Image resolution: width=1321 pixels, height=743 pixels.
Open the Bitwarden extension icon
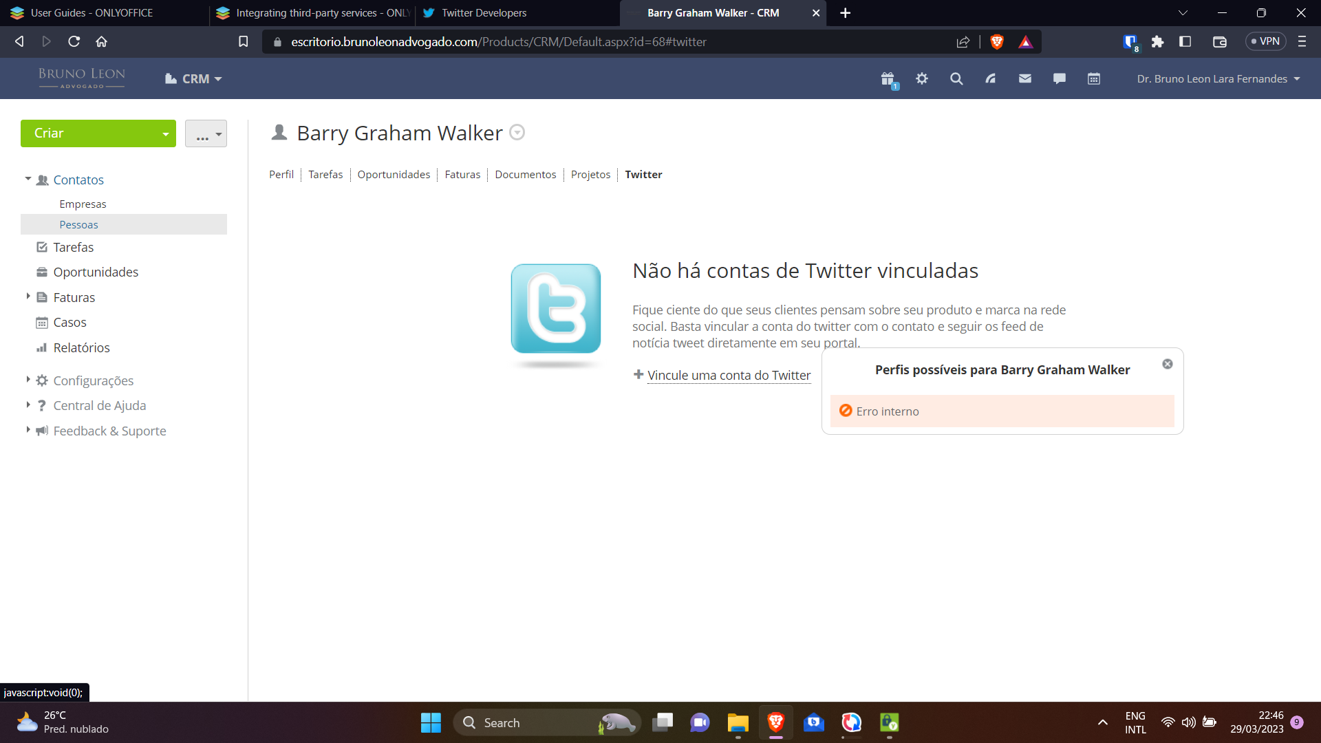point(1130,43)
